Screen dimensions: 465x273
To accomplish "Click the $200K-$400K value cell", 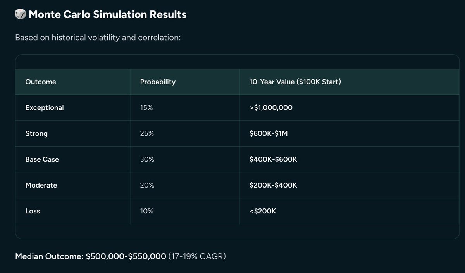I will 274,185.
